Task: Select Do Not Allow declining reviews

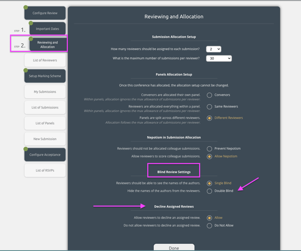Action: 209,225
